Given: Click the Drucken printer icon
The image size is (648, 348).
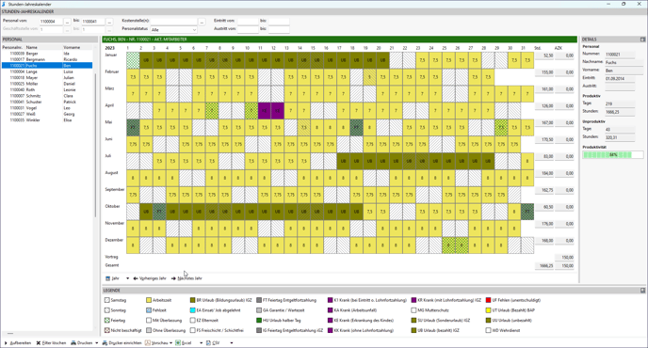Looking at the screenshot, I should pos(73,343).
